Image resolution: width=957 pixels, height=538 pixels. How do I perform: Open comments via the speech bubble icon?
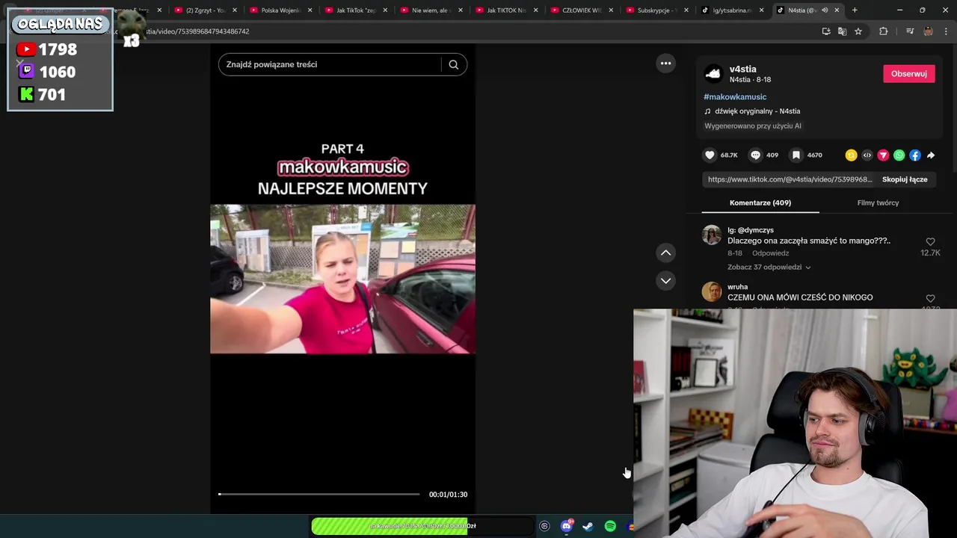point(755,155)
